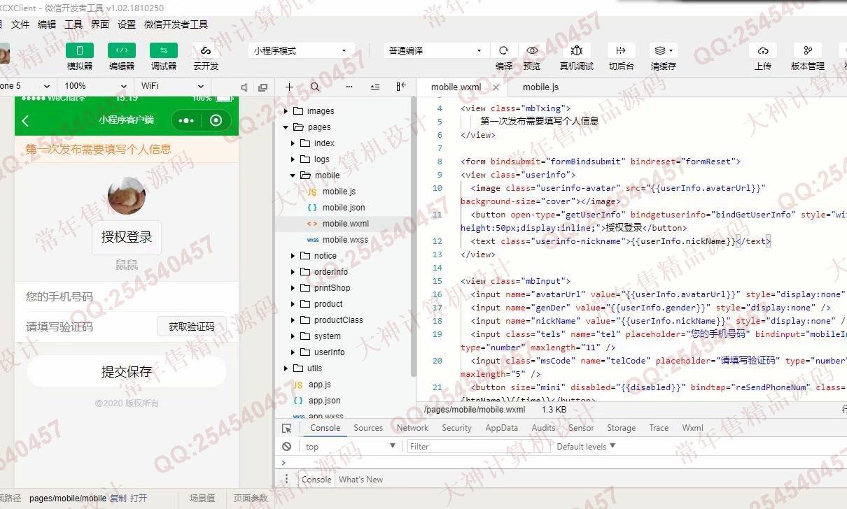847x509 pixels.
Task: Click the switch to background (切后台) icon
Action: point(621,50)
